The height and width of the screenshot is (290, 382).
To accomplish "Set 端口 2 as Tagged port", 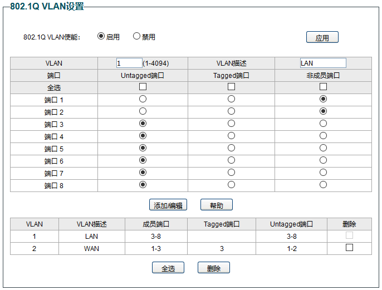I will pyautogui.click(x=231, y=111).
